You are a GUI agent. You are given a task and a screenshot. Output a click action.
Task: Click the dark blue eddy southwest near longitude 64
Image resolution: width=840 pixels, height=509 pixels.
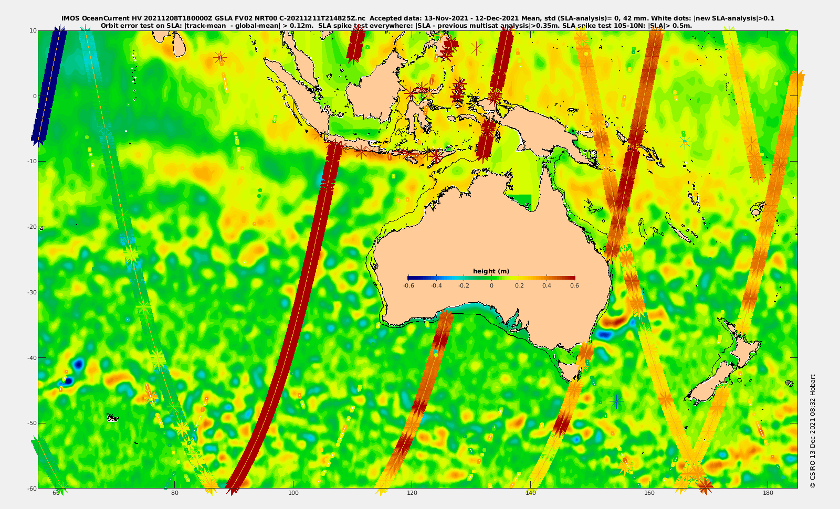pyautogui.click(x=79, y=363)
